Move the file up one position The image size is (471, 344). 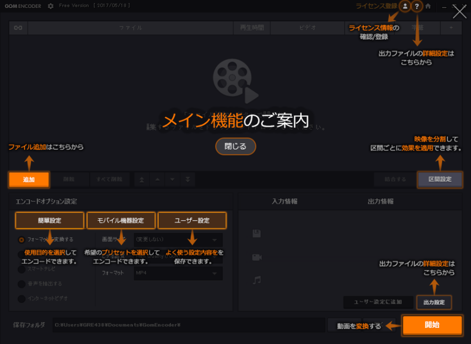point(157,180)
